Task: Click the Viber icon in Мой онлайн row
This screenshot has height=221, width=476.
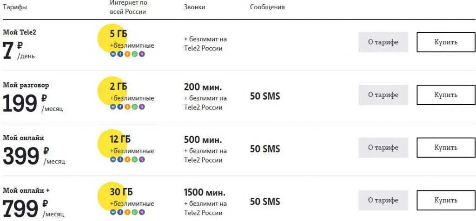Action: pos(142,159)
